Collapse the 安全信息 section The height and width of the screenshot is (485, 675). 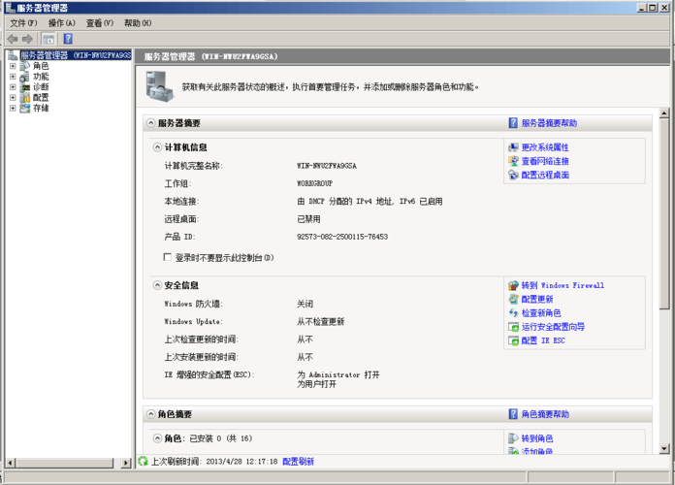[157, 285]
